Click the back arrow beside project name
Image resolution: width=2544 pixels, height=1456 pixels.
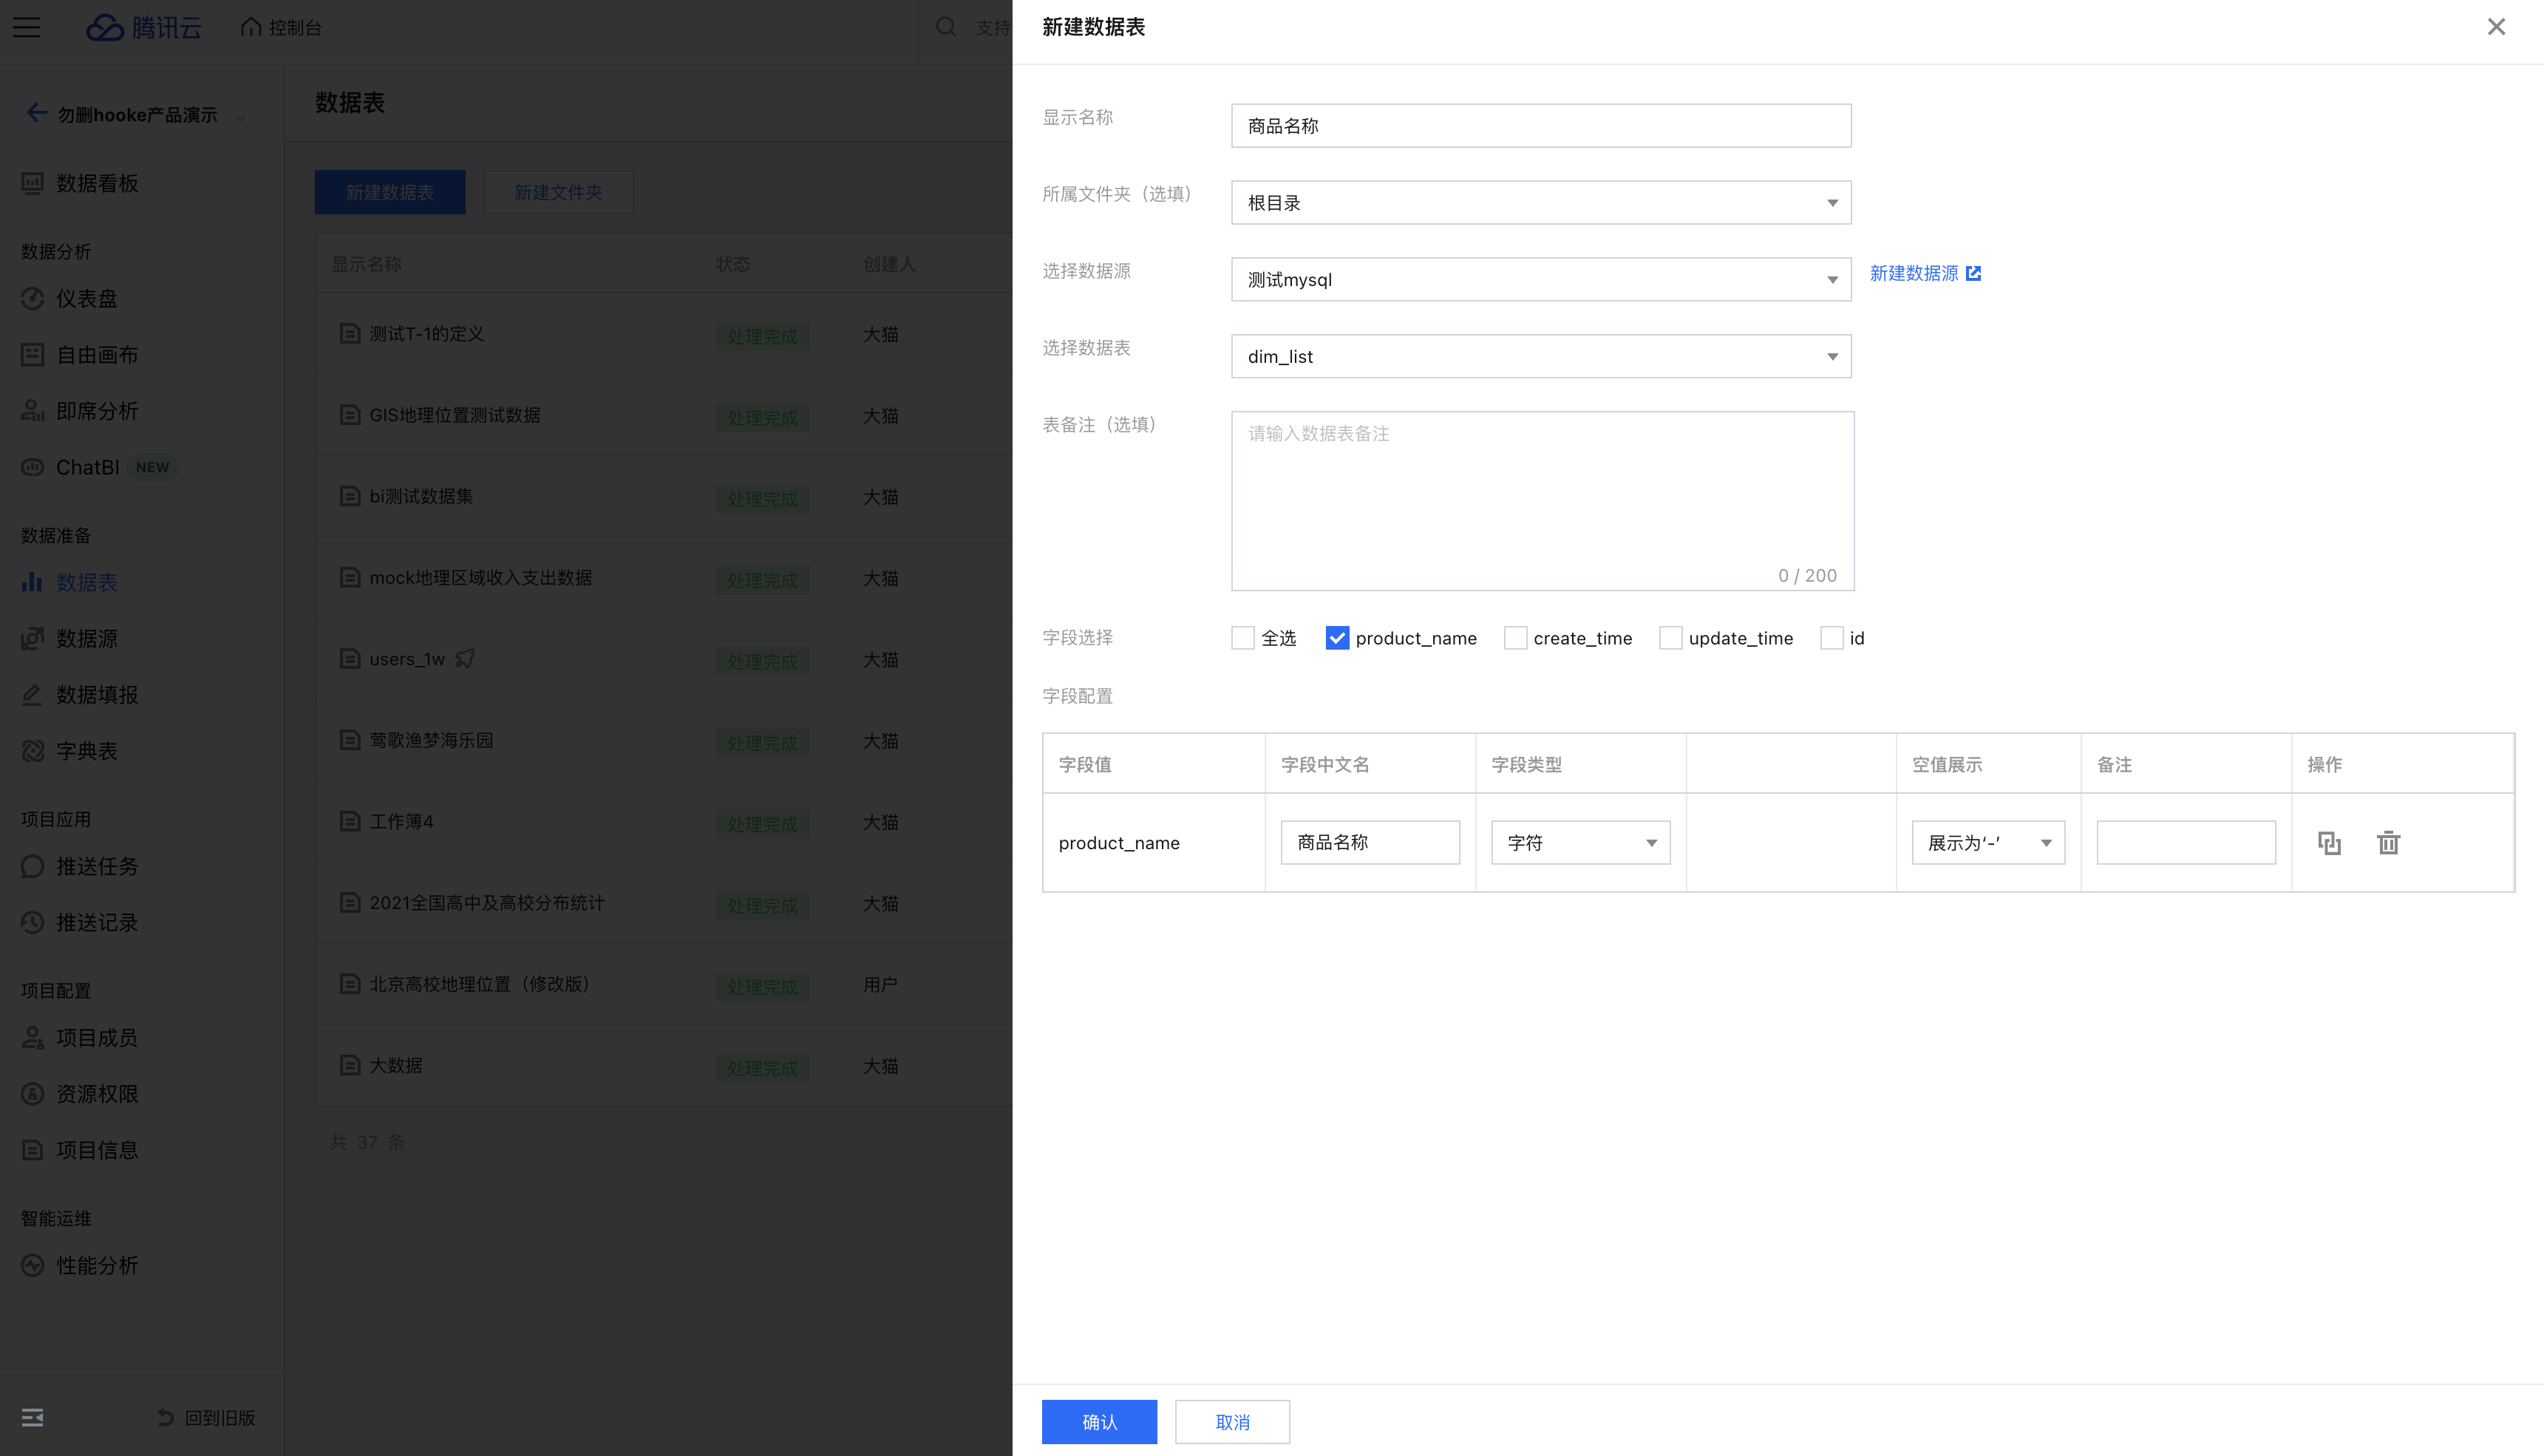pyautogui.click(x=37, y=113)
